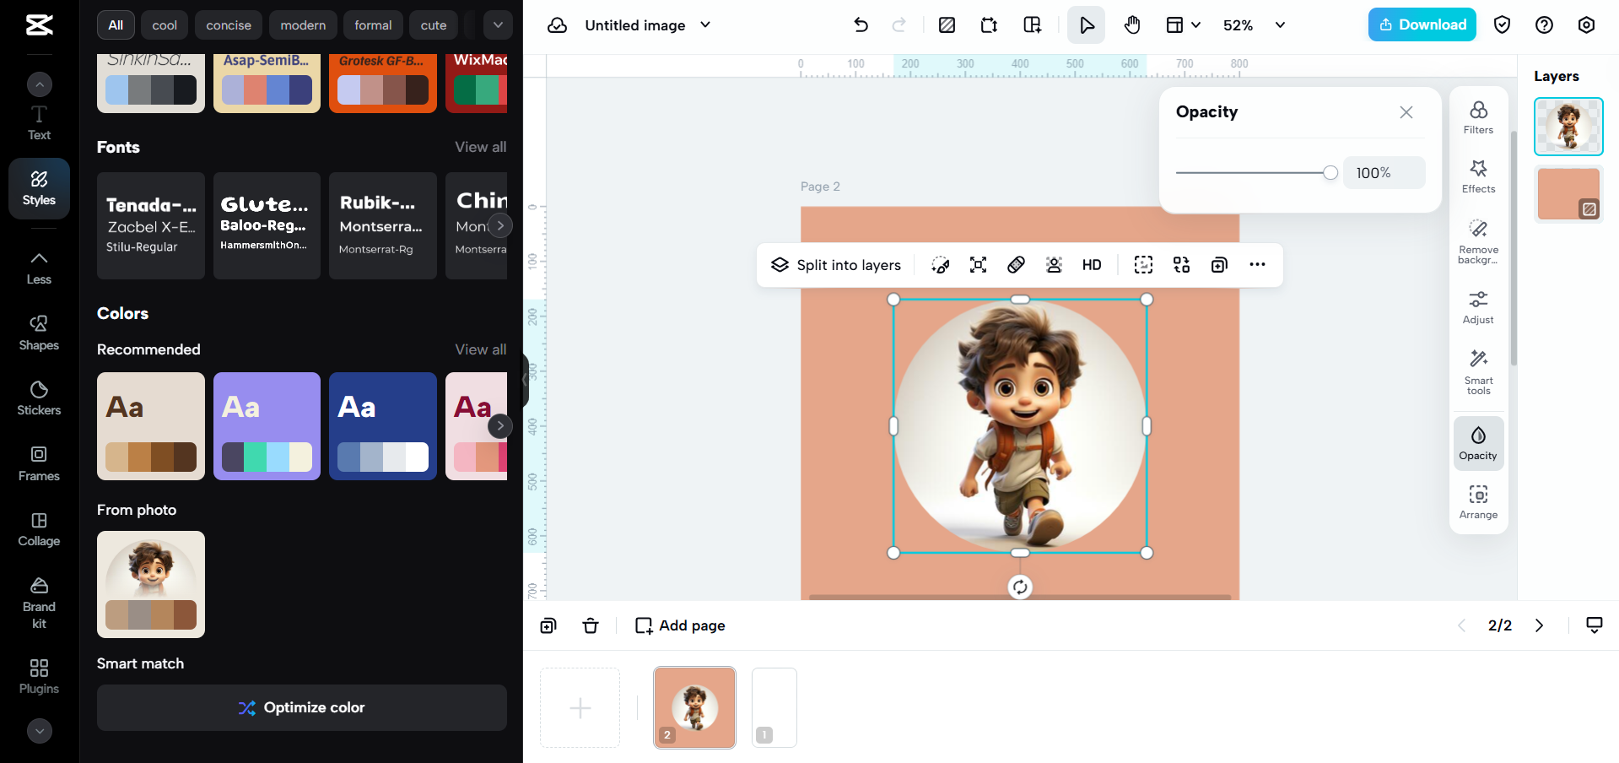Switch to the 'All' styles tab
The width and height of the screenshot is (1619, 763).
pyautogui.click(x=115, y=24)
